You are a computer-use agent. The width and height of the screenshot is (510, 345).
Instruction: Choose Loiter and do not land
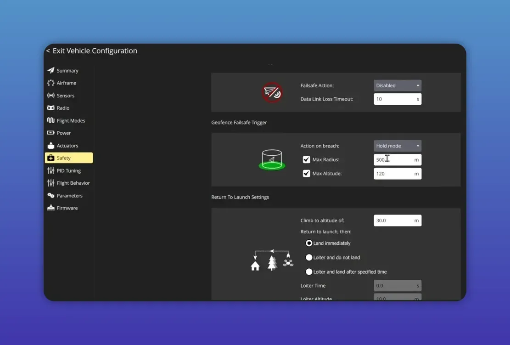click(x=308, y=257)
